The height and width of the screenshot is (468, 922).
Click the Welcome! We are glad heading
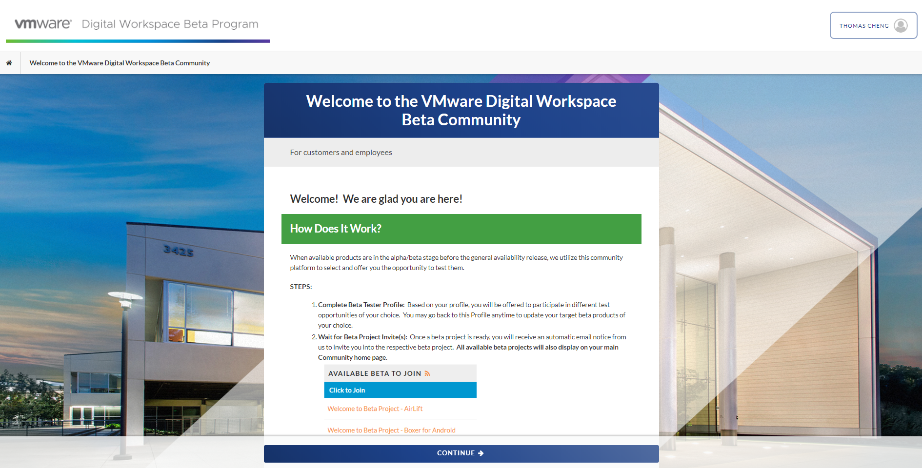376,199
